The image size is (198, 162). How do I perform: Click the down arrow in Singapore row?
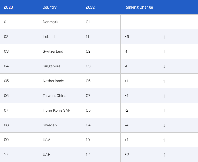pyautogui.click(x=164, y=66)
